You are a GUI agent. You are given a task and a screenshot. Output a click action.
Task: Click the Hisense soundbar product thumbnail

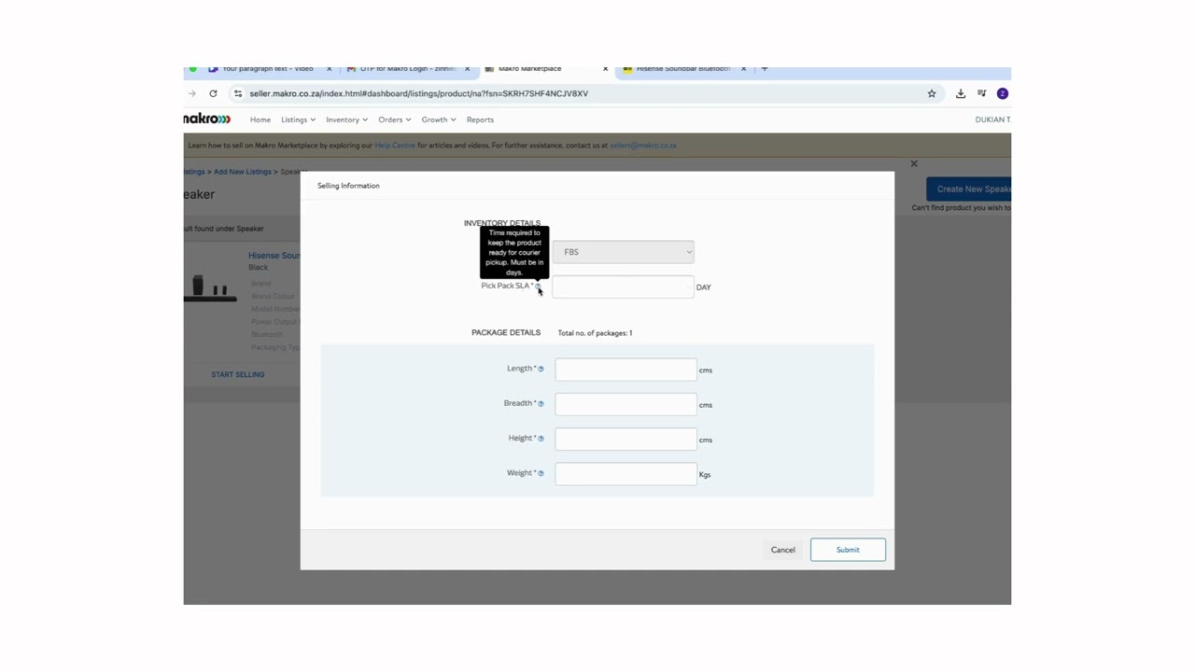210,287
